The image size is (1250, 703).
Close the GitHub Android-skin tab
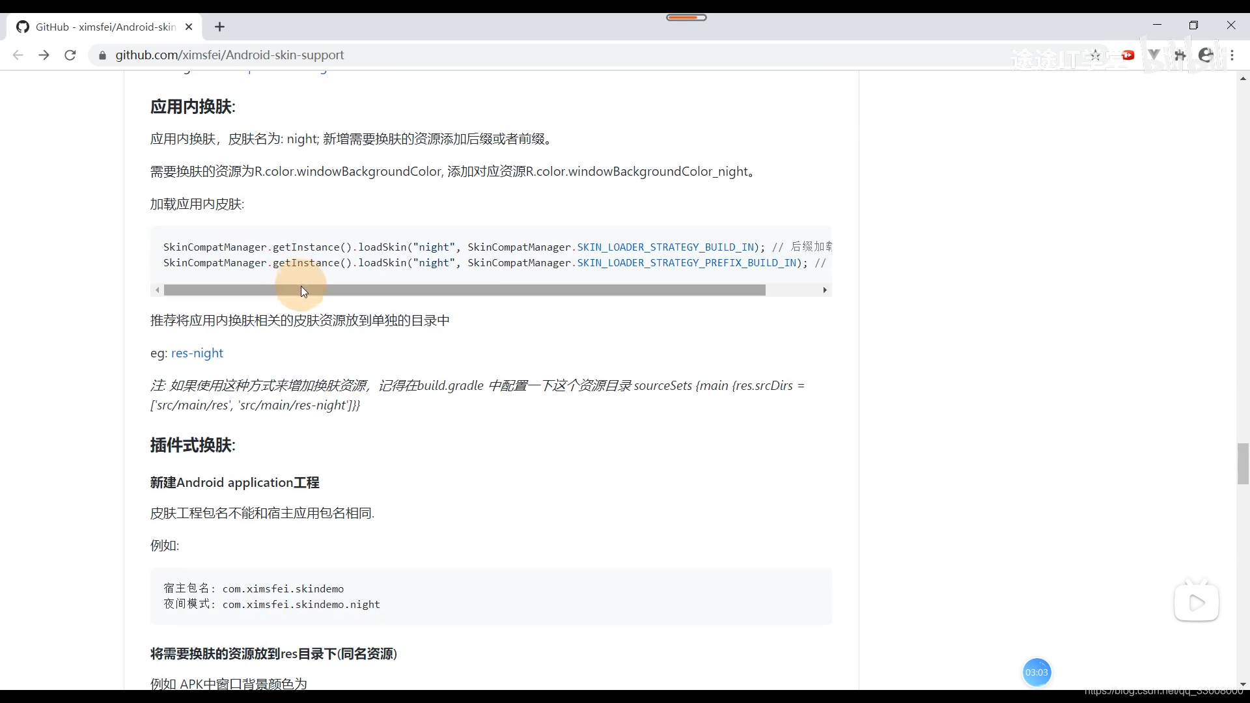[x=189, y=27]
